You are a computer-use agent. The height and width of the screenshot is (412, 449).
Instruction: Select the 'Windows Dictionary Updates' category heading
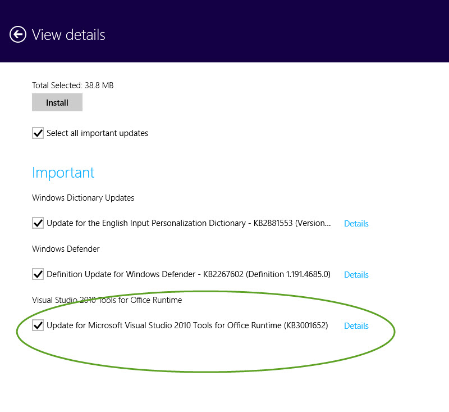click(83, 198)
